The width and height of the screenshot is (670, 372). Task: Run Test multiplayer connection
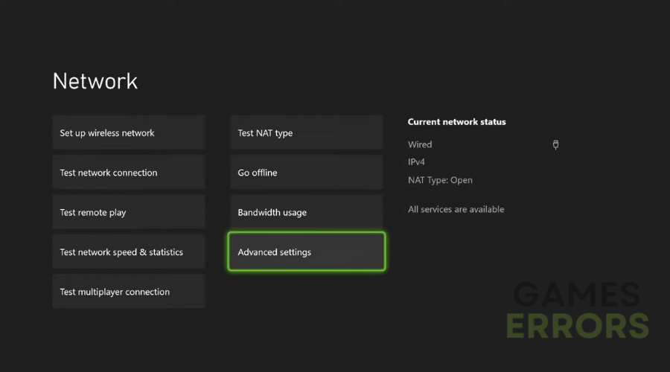128,292
